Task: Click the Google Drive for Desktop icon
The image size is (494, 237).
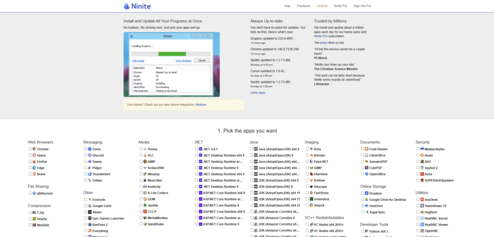Action: pyautogui.click(x=367, y=199)
